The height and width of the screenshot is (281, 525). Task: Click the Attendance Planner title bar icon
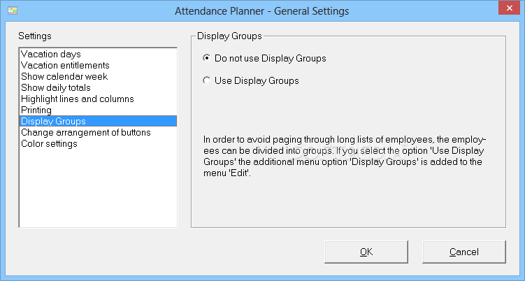click(x=13, y=10)
